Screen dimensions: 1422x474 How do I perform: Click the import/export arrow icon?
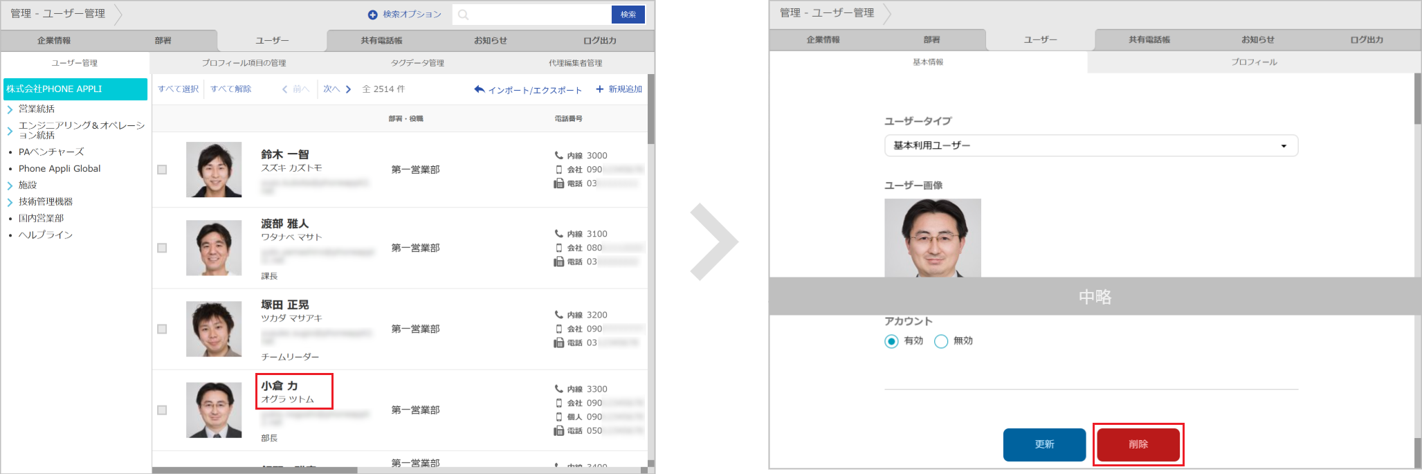[479, 89]
